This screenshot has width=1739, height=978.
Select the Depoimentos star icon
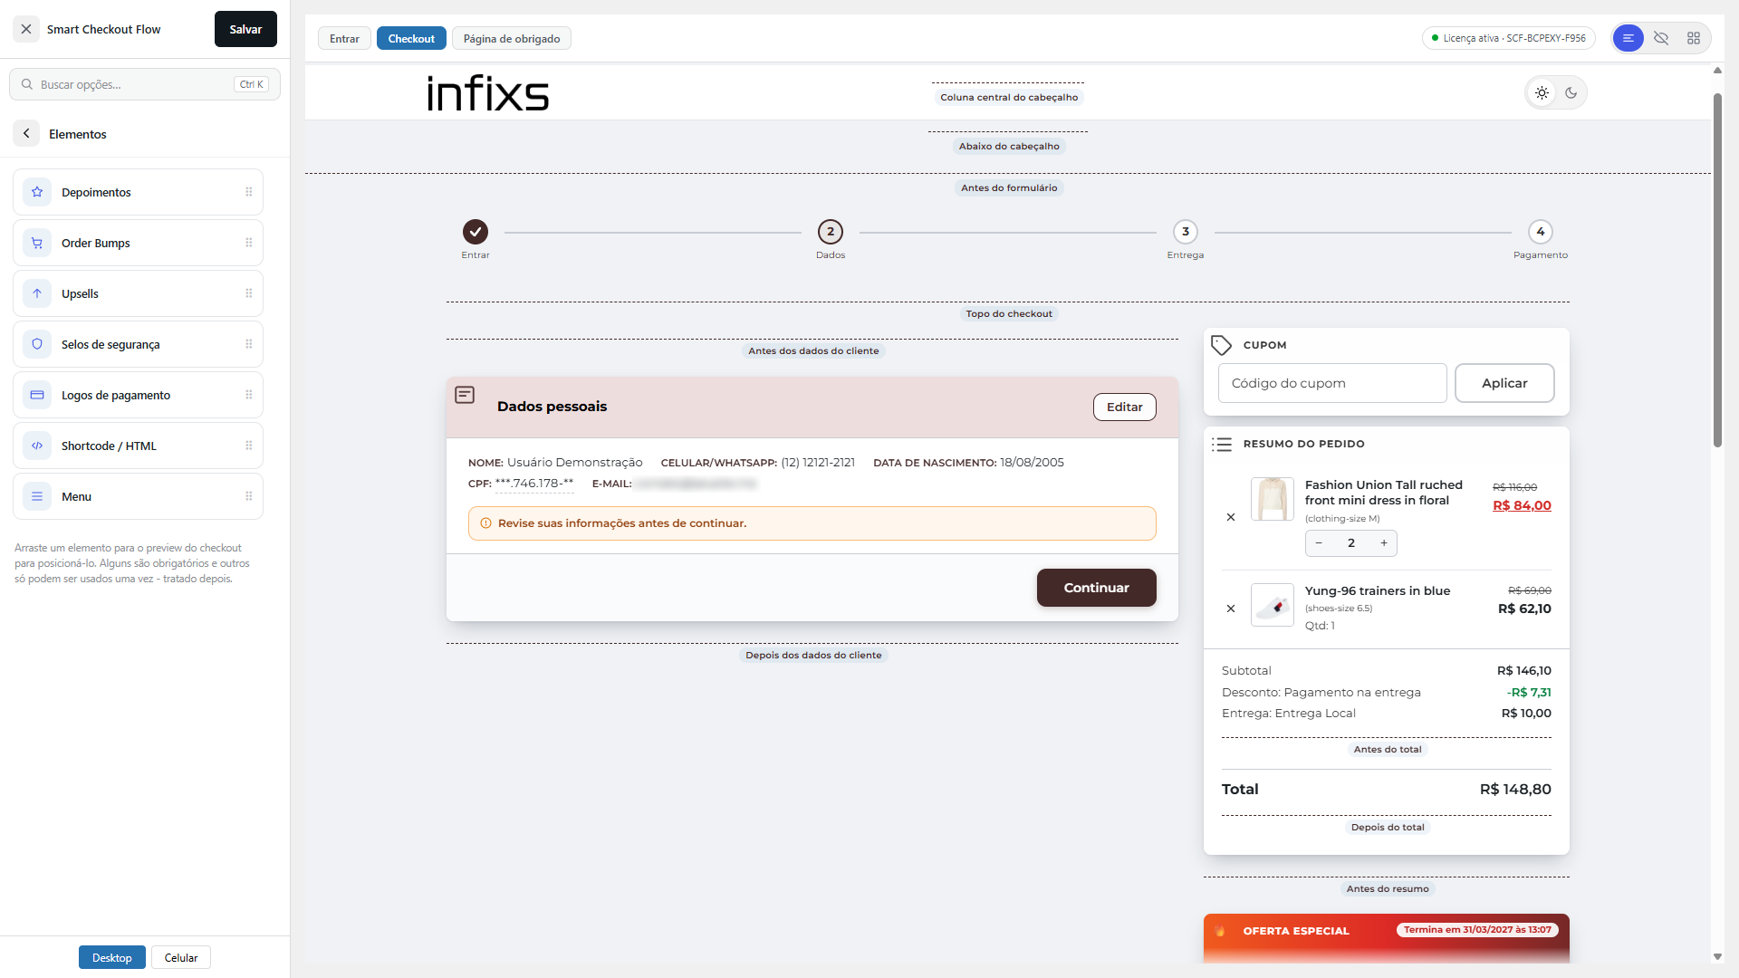[37, 192]
